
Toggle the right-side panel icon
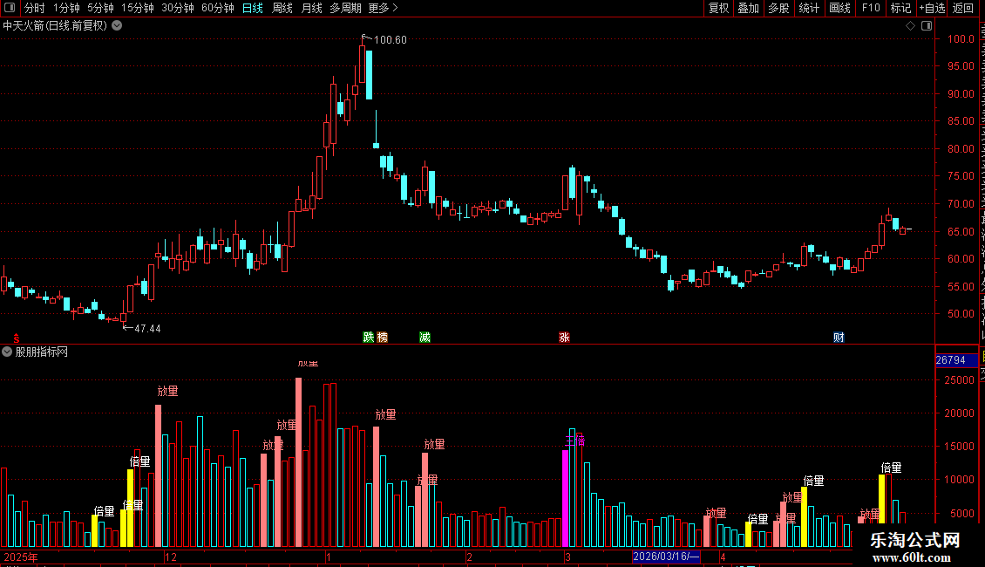pyautogui.click(x=927, y=26)
